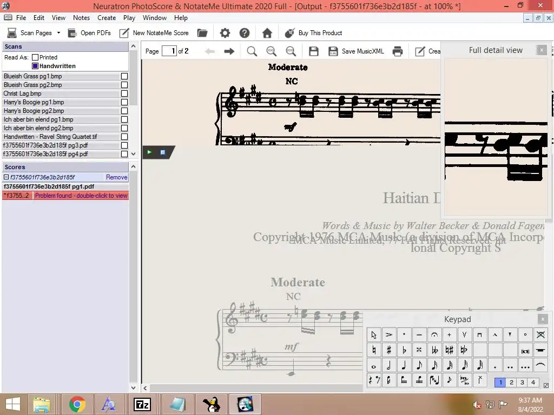Tick the Printed read-as checkbox
The image size is (554, 415).
(x=35, y=57)
